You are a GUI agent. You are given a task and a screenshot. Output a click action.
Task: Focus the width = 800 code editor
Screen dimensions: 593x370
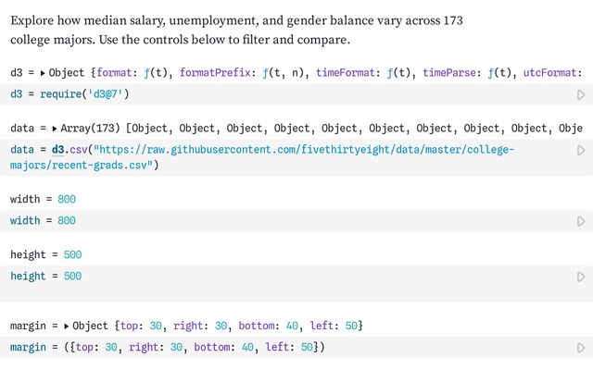(x=278, y=221)
